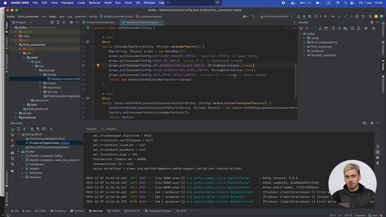Open macOS Control Center icon

[x=352, y=2]
